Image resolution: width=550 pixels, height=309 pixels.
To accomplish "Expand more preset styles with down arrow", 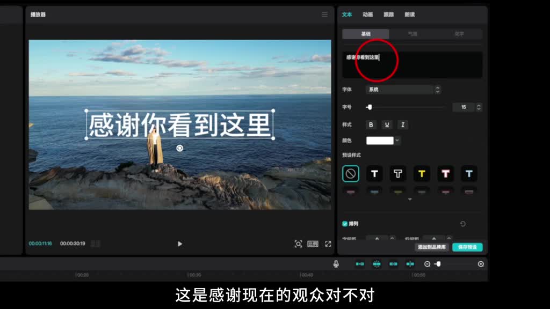I will (410, 199).
